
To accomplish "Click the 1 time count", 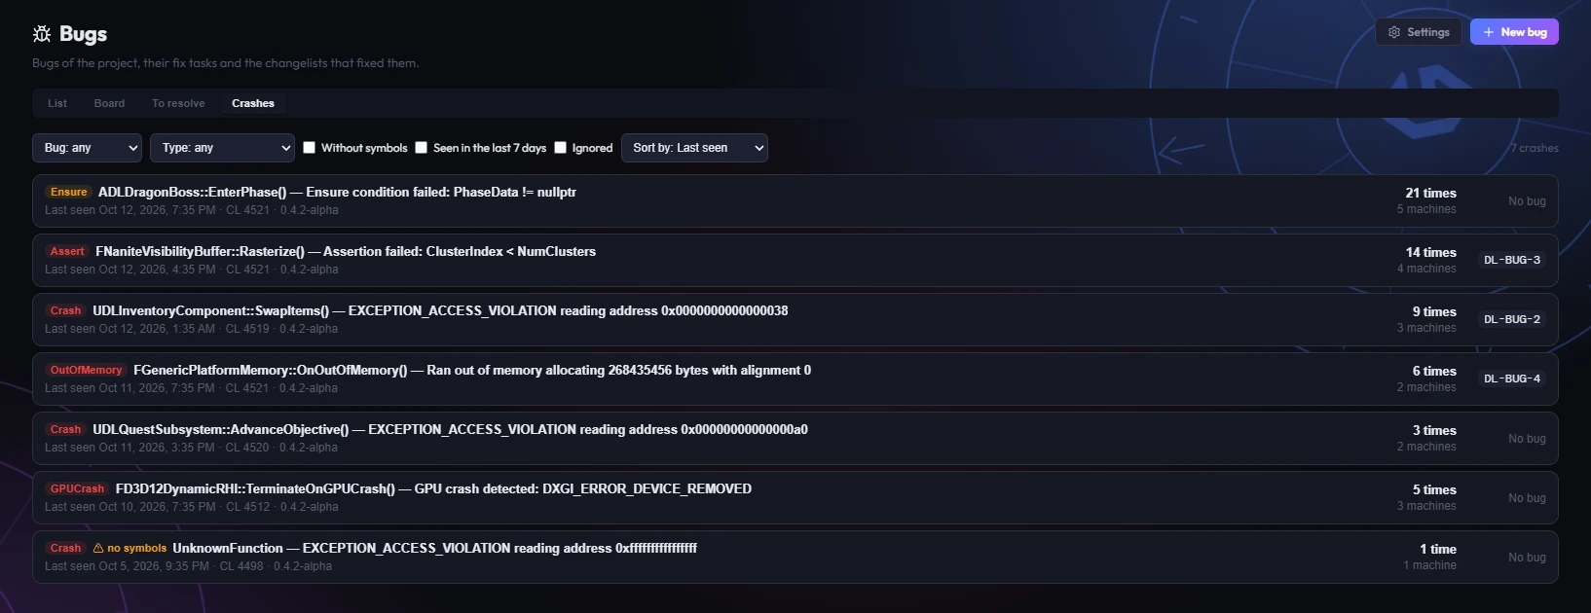I will [1438, 549].
